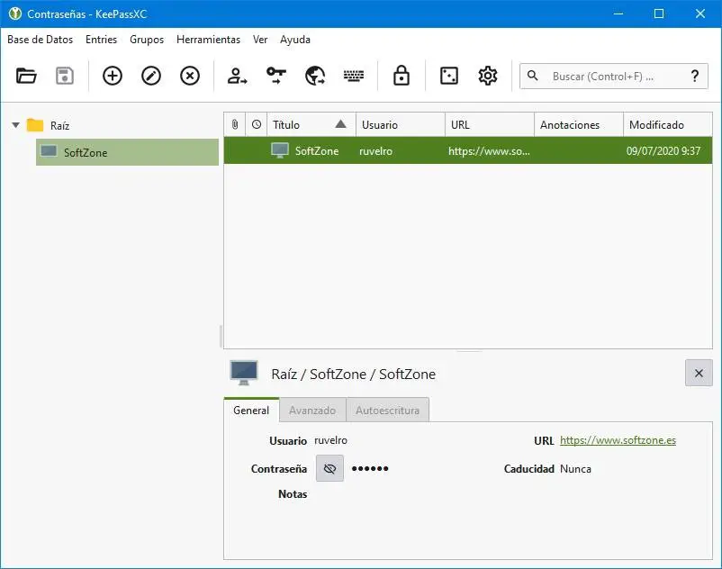This screenshot has width=722, height=569.
Task: Click the save database floppy icon
Action: coord(65,76)
